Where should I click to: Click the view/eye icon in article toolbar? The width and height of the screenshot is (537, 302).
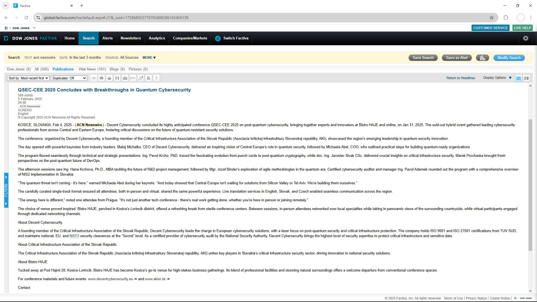point(94,78)
